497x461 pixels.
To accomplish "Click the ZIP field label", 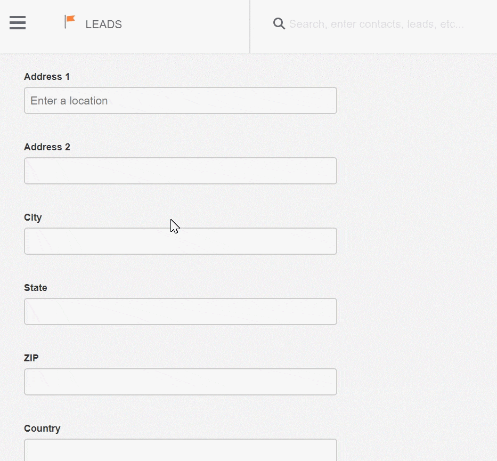I will 31,358.
